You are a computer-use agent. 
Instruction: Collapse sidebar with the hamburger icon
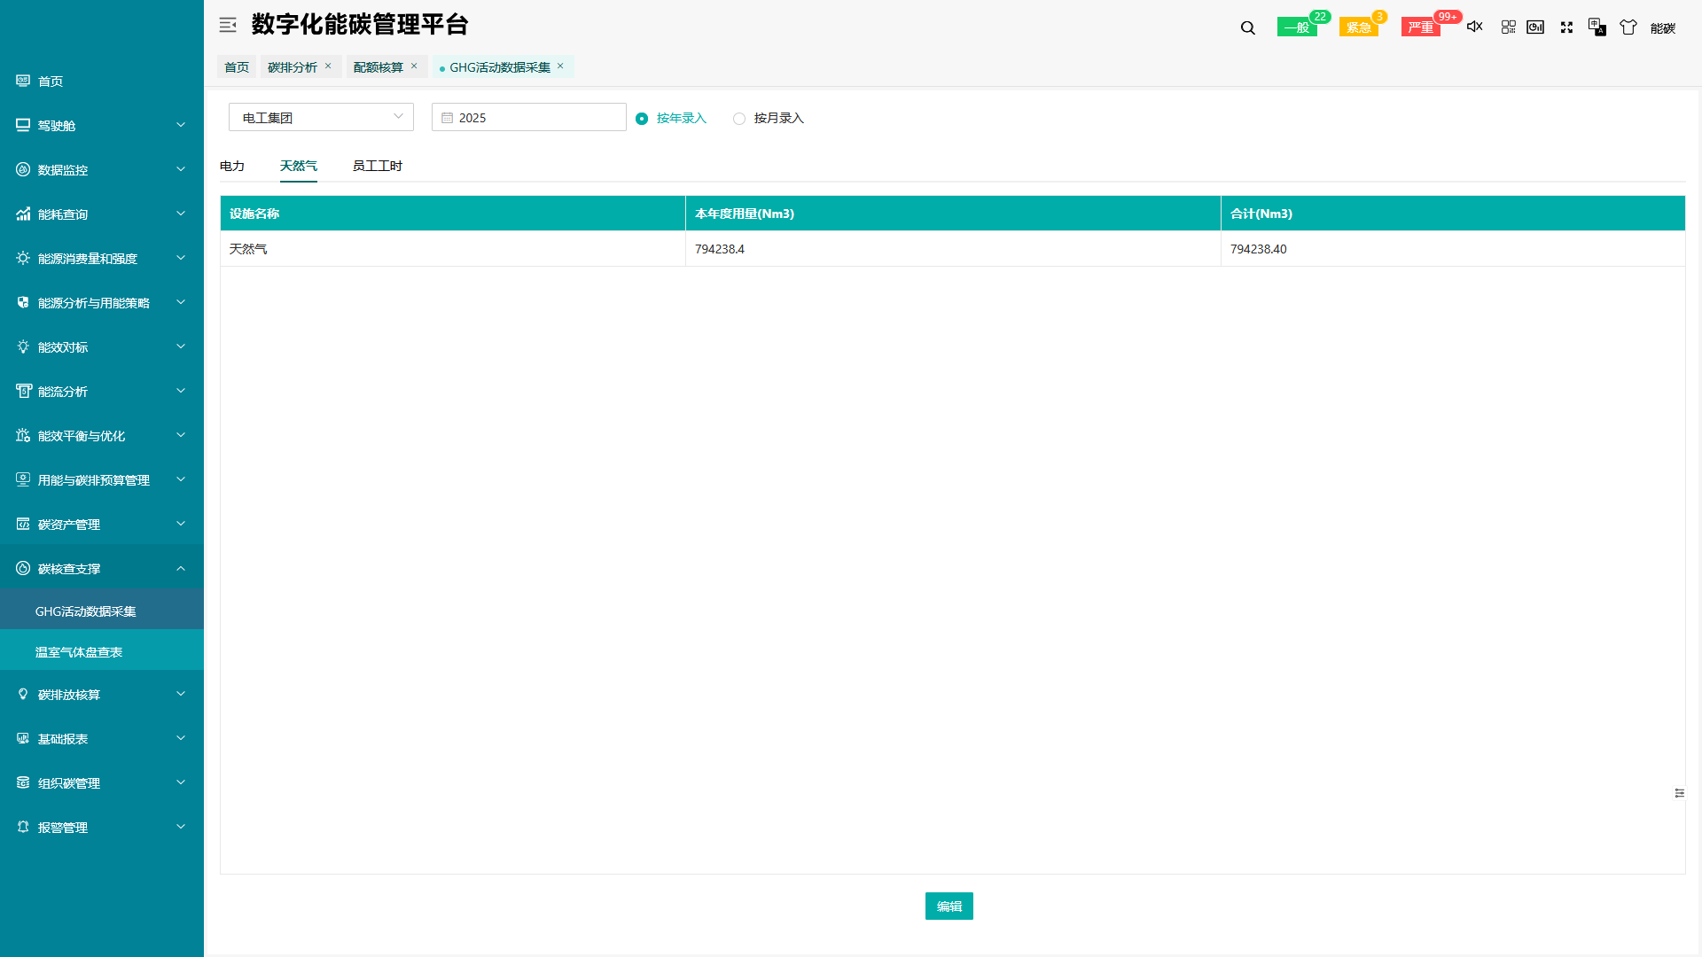tap(228, 25)
